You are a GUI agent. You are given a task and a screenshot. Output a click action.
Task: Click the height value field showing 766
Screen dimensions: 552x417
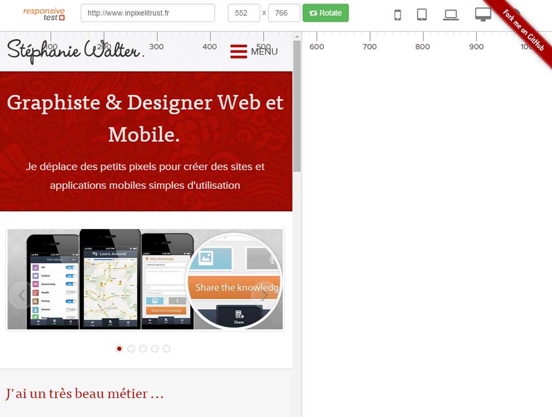click(x=283, y=13)
